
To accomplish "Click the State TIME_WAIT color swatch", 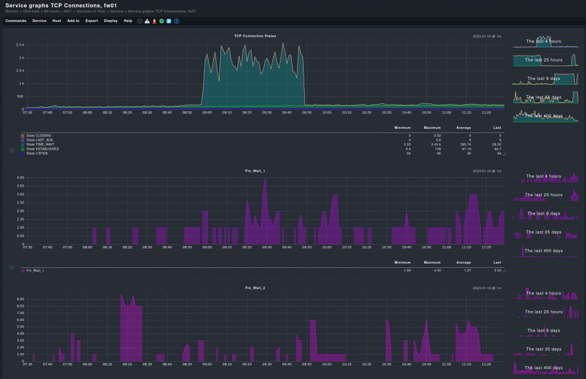I will tap(22, 144).
